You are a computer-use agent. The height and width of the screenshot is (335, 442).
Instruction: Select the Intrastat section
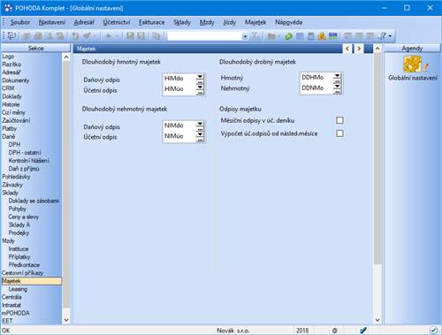click(11, 305)
